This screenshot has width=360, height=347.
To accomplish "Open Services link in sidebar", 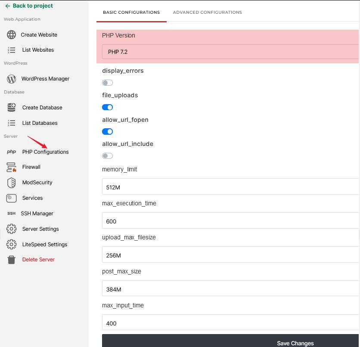I will (32, 198).
